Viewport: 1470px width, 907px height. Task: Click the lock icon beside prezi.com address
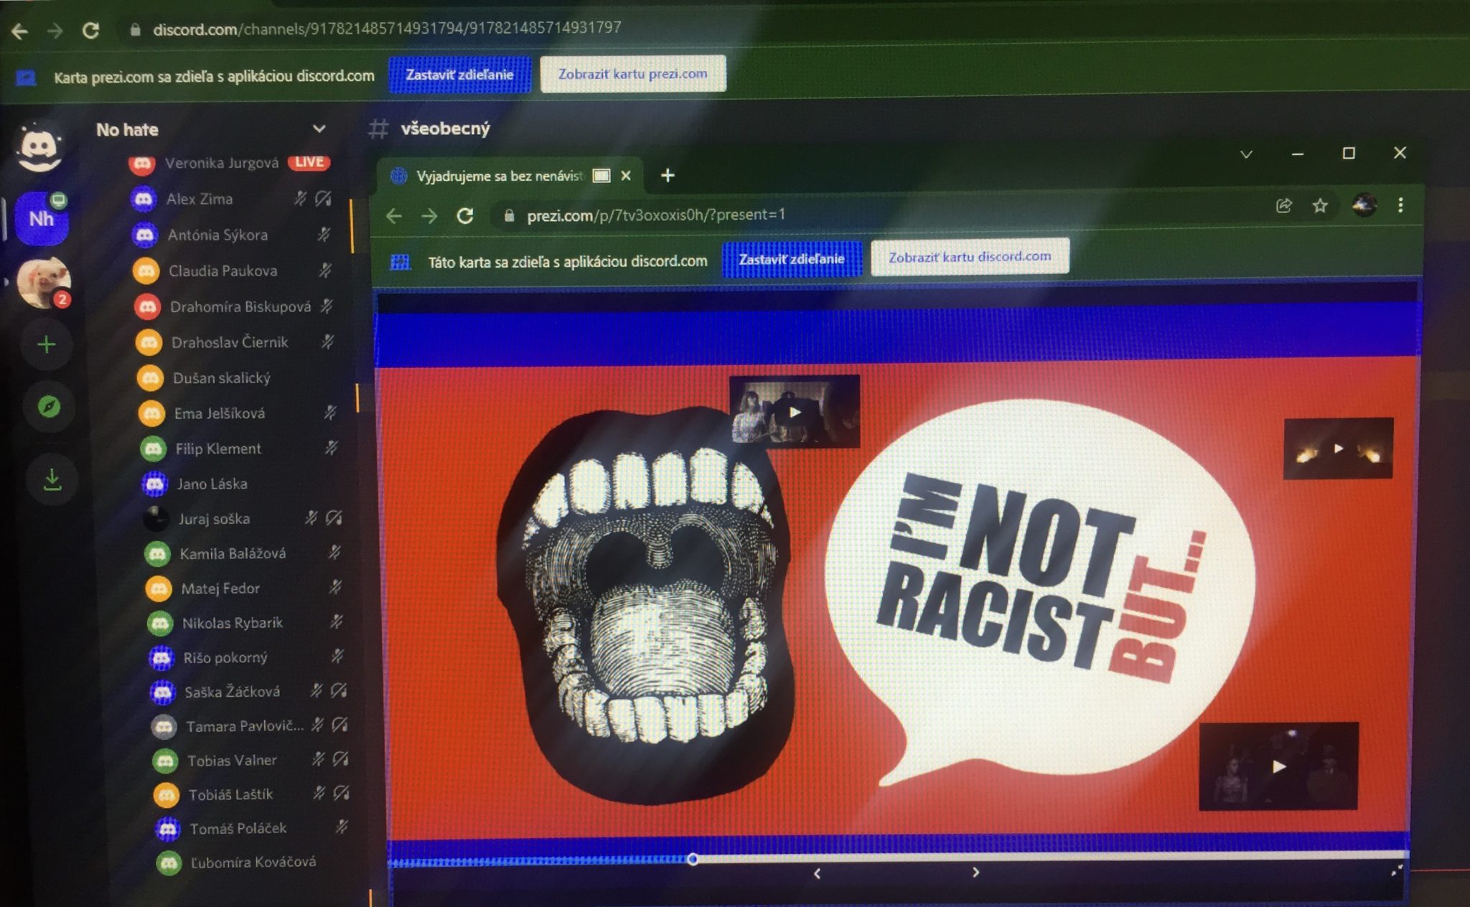(509, 215)
